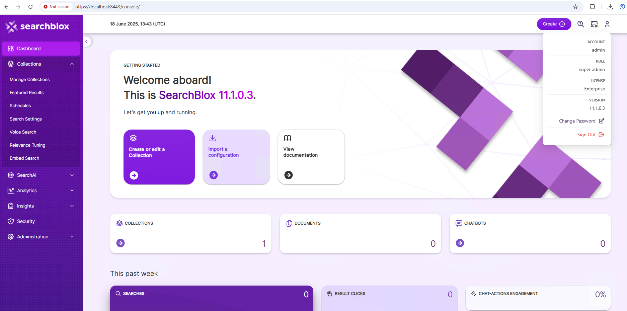The width and height of the screenshot is (627, 311).
Task: Open the Dashboard menu item
Action: [x=41, y=49]
